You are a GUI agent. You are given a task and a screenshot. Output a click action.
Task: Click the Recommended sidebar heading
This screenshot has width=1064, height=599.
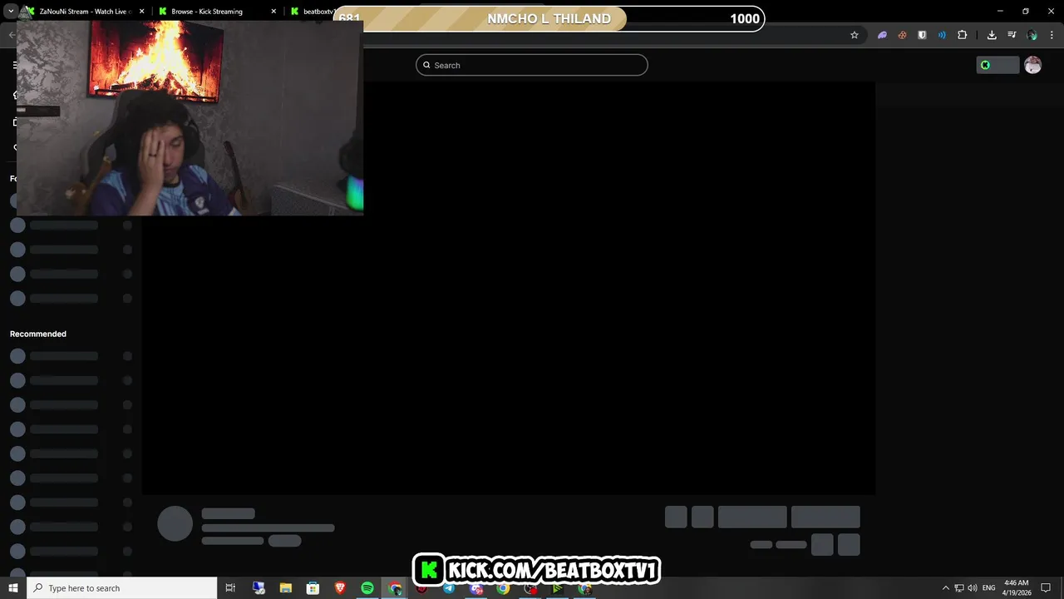(38, 334)
